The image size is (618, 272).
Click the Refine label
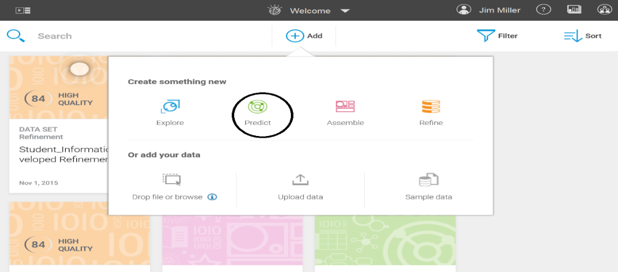tap(431, 123)
